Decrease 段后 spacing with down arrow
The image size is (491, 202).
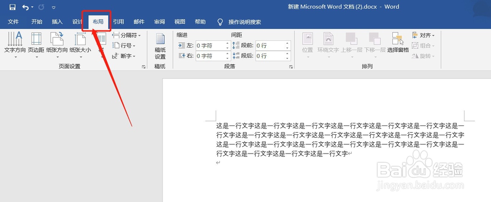coord(287,58)
